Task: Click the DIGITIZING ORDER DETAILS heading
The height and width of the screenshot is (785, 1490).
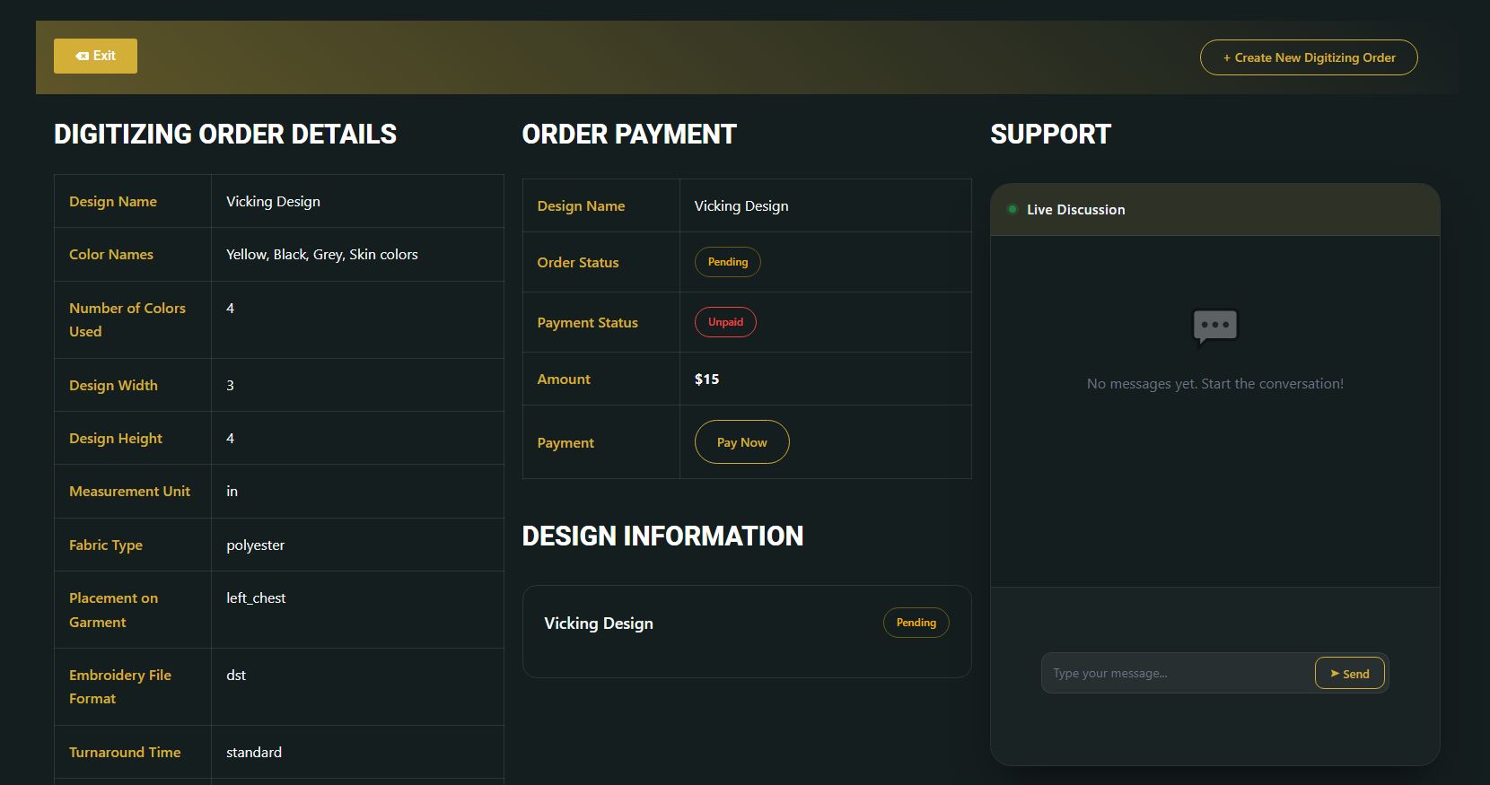Action: (225, 135)
